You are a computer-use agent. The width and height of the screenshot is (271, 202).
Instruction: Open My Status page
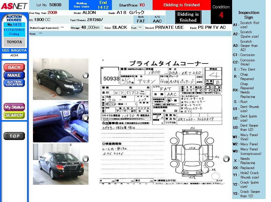click(14, 107)
